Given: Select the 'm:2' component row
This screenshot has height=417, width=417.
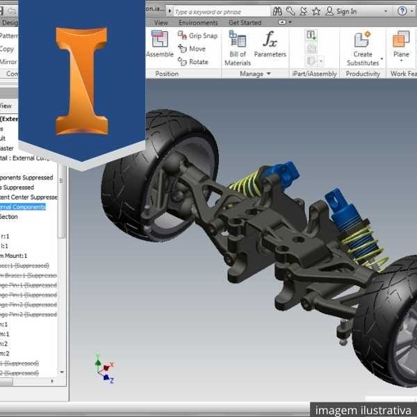Looking at the screenshot, I should [x=5, y=354].
